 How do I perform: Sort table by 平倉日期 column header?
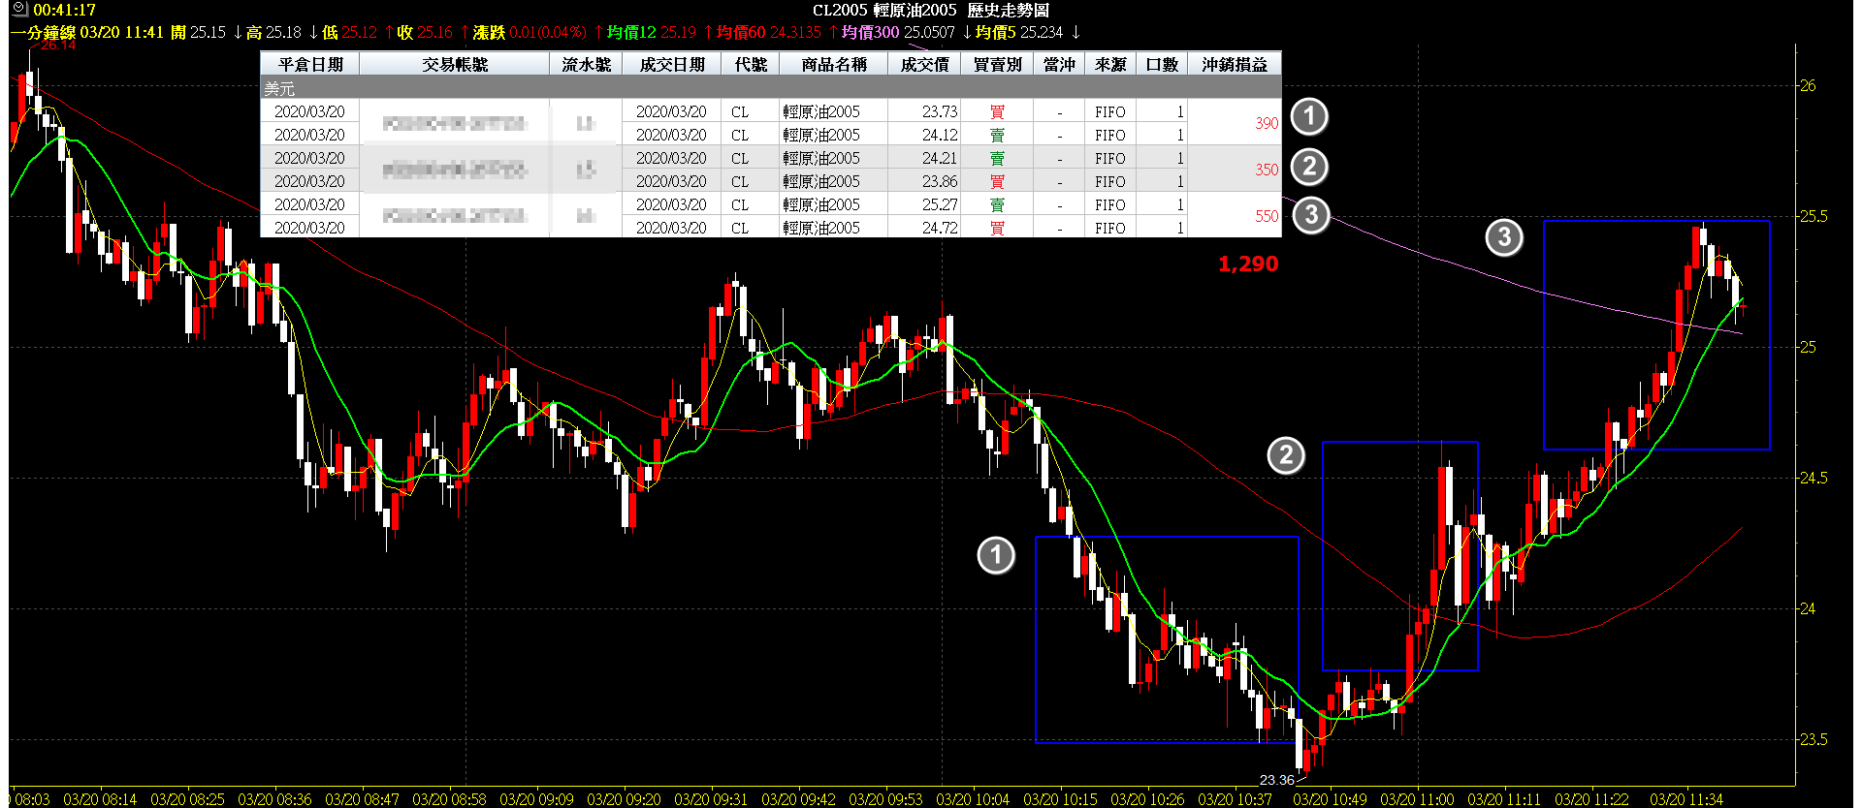pyautogui.click(x=310, y=64)
